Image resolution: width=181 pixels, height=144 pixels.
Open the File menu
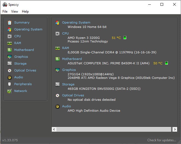(5, 11)
